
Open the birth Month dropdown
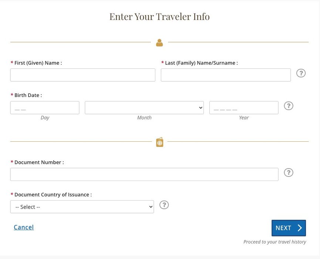pyautogui.click(x=144, y=108)
